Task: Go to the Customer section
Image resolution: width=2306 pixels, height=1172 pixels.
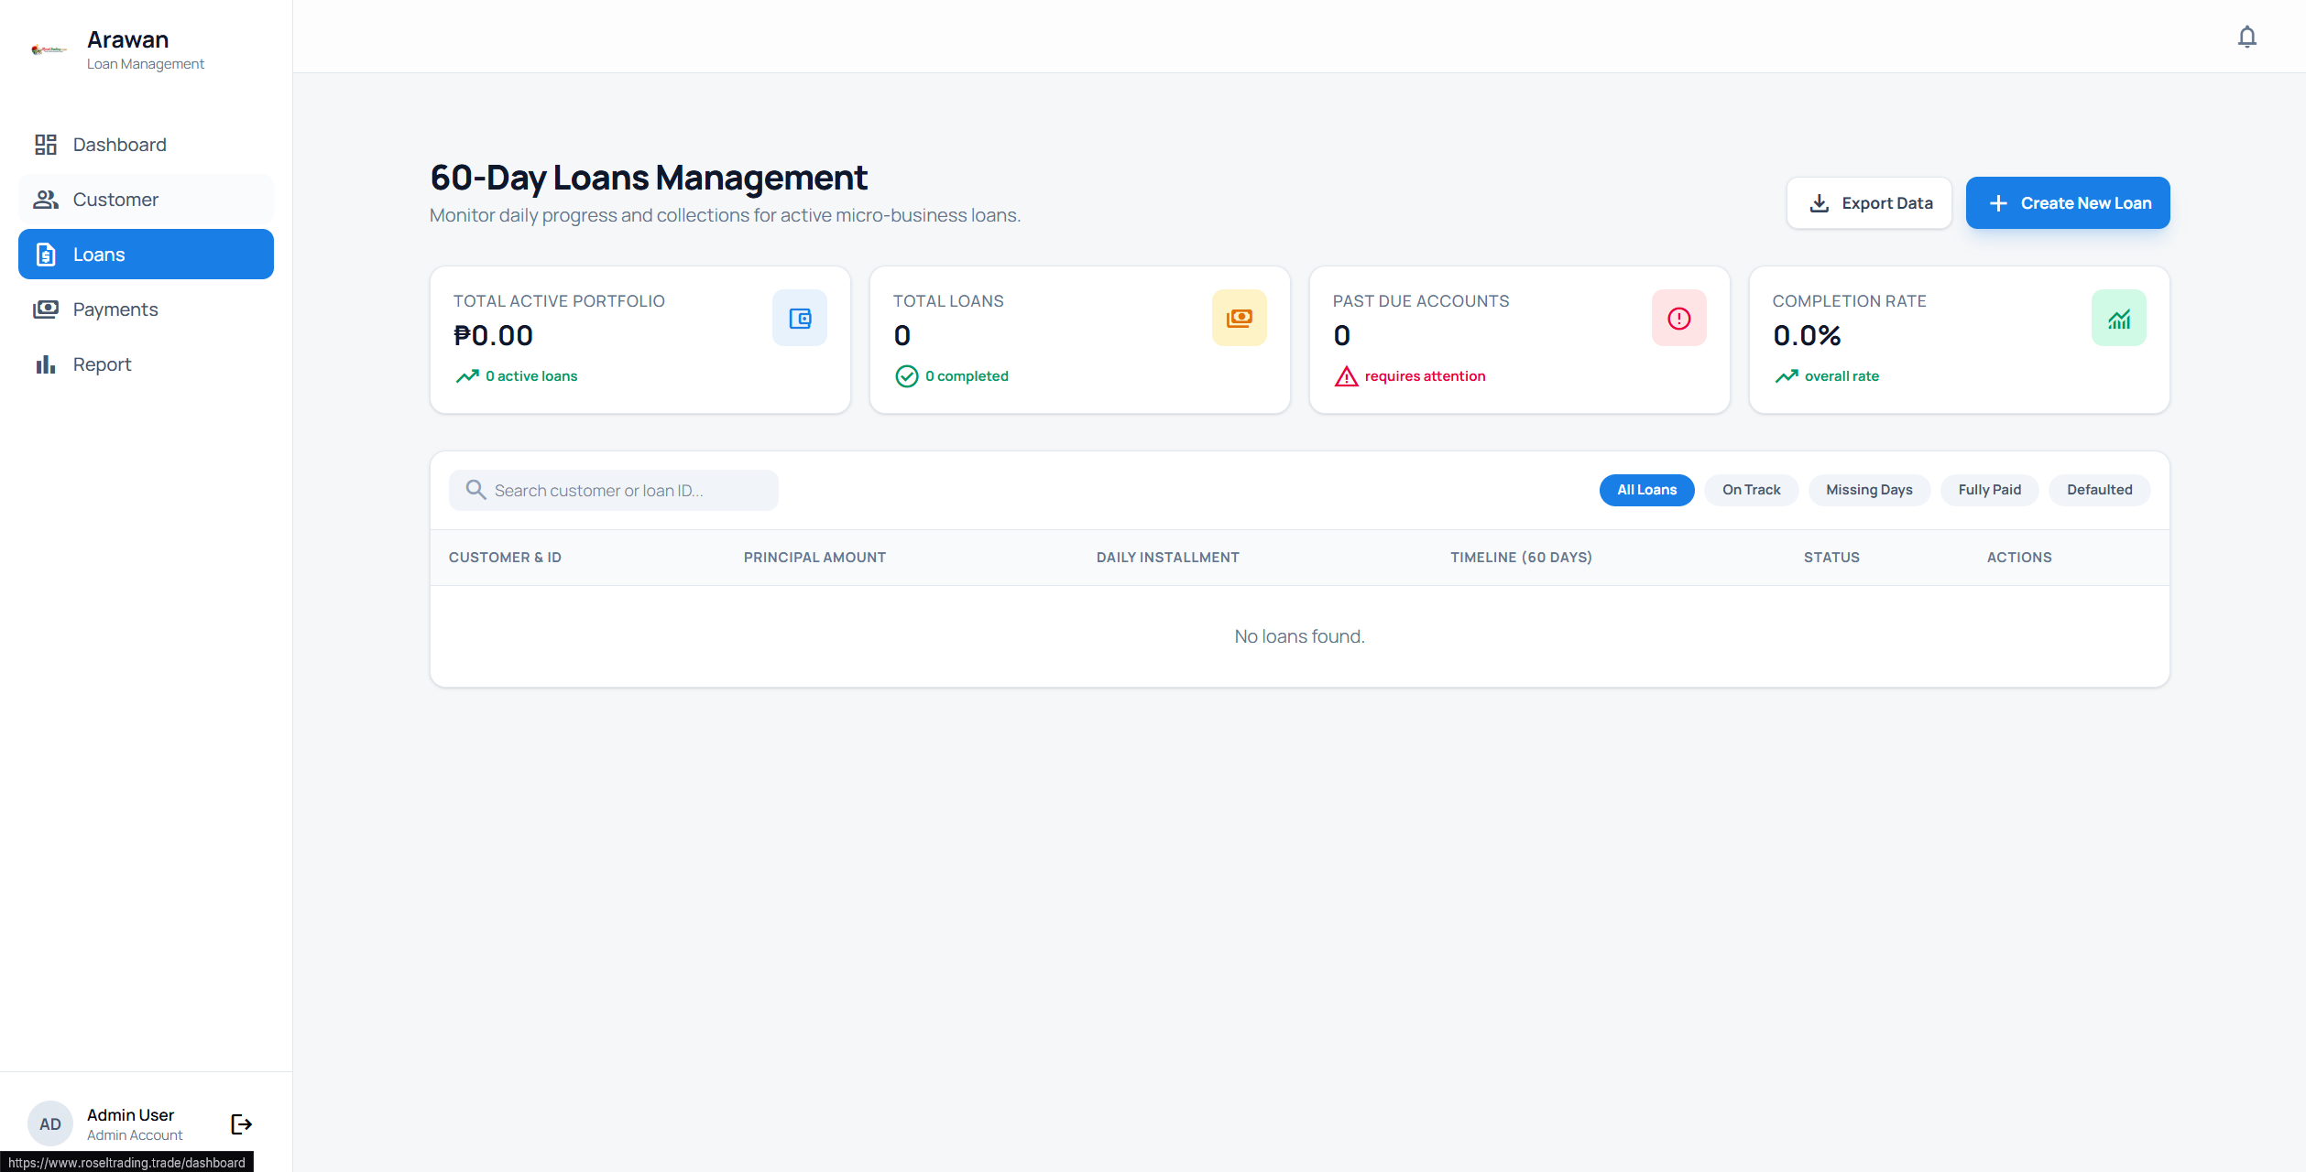Action: click(x=146, y=200)
